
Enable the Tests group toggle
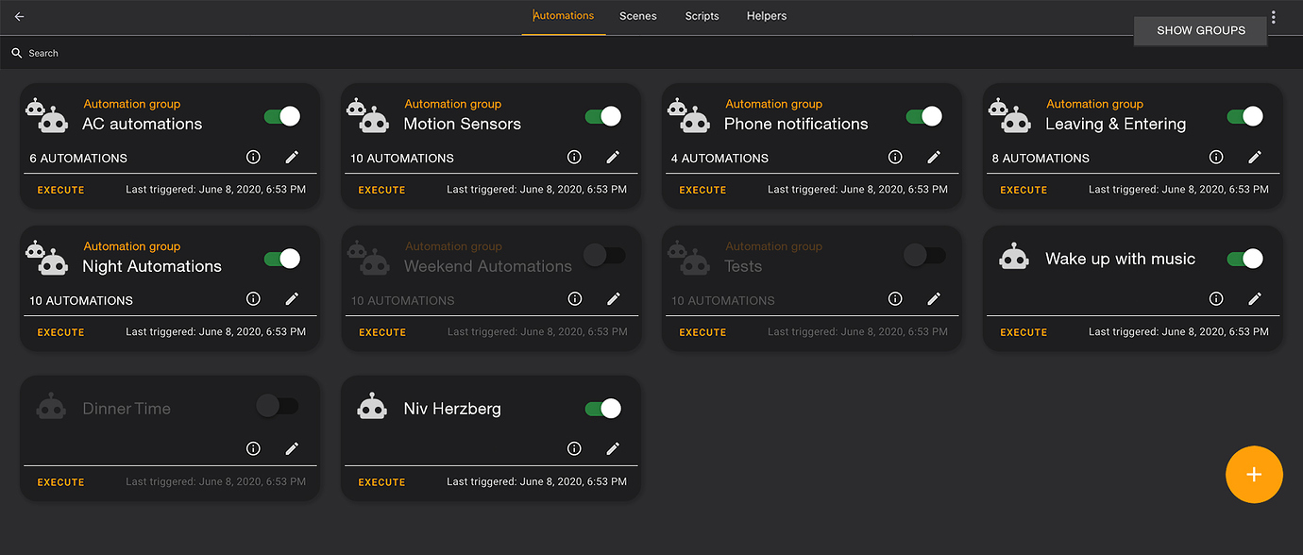point(924,255)
